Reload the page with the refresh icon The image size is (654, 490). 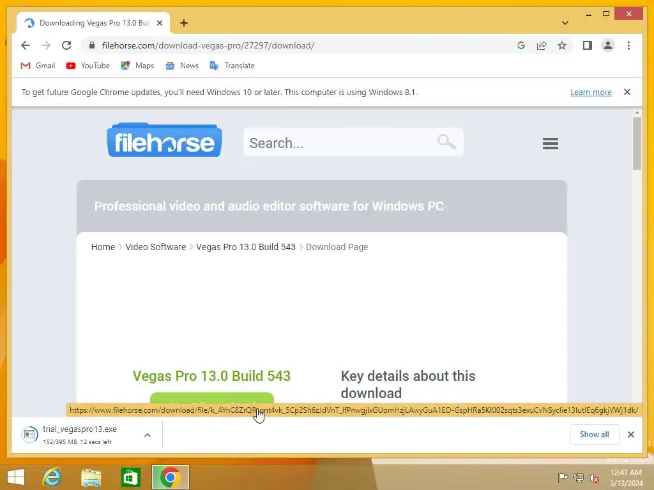click(x=66, y=45)
